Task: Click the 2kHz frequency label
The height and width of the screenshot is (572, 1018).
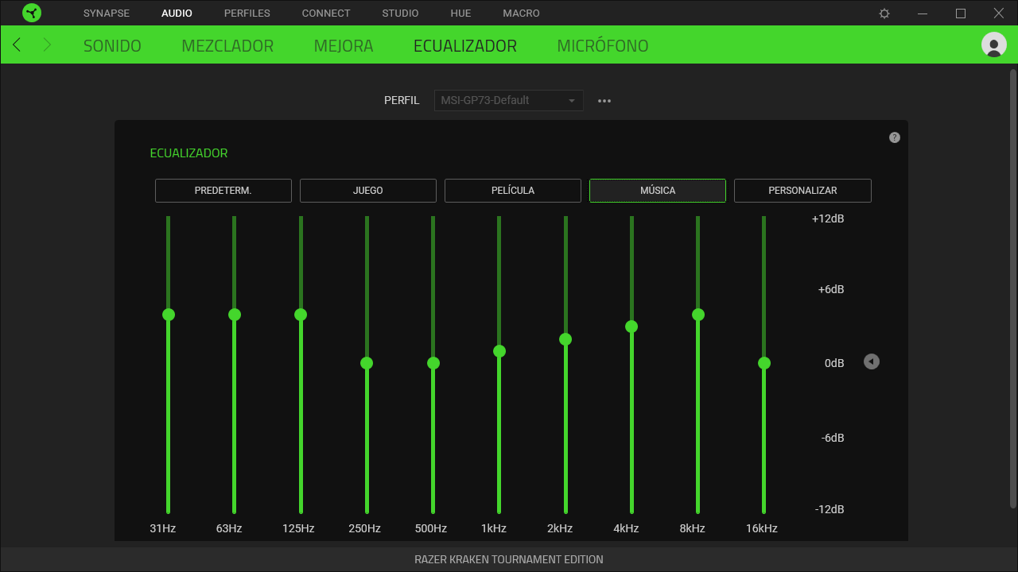Action: point(560,528)
